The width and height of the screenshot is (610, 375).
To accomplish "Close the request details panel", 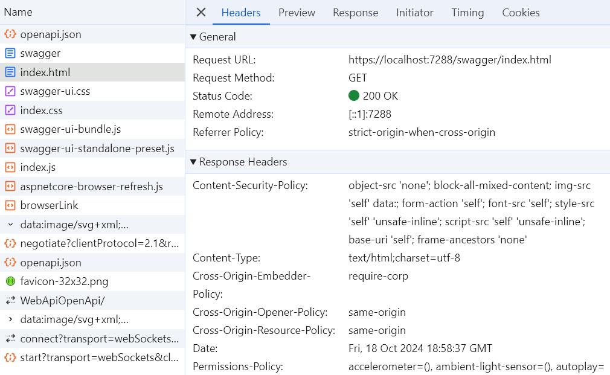I will coord(201,13).
